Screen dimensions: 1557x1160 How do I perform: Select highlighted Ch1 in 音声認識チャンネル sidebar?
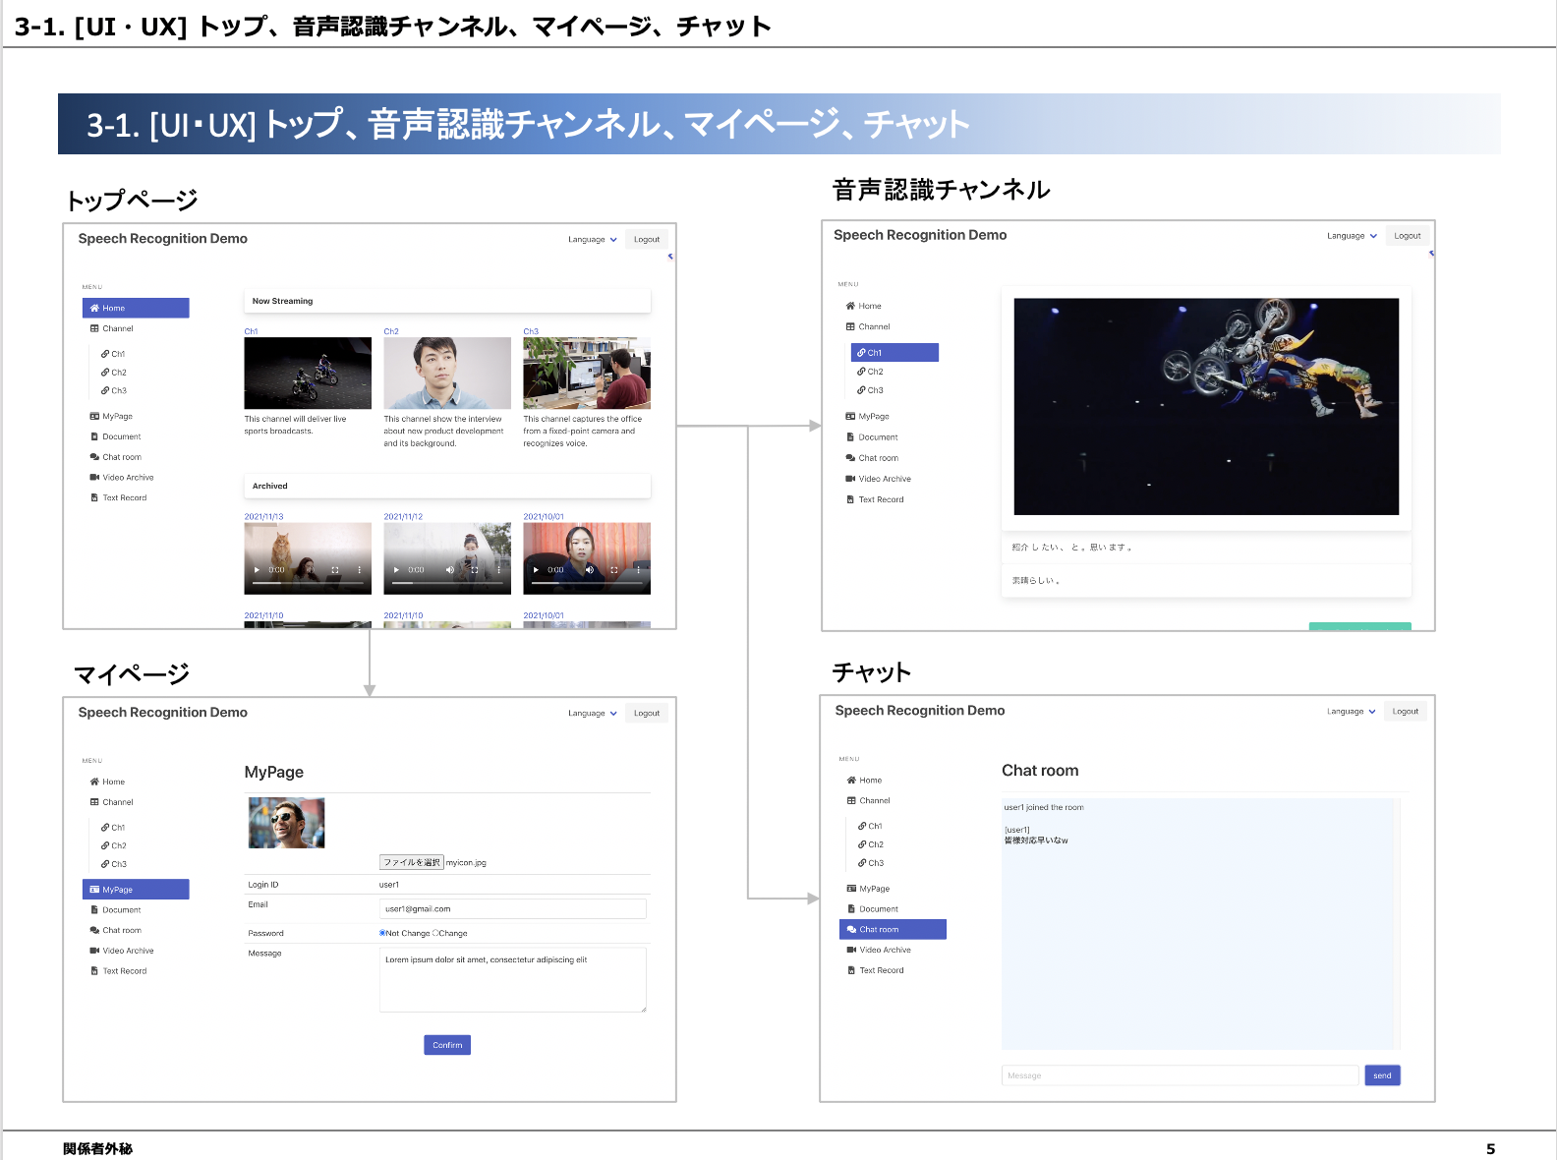point(894,352)
